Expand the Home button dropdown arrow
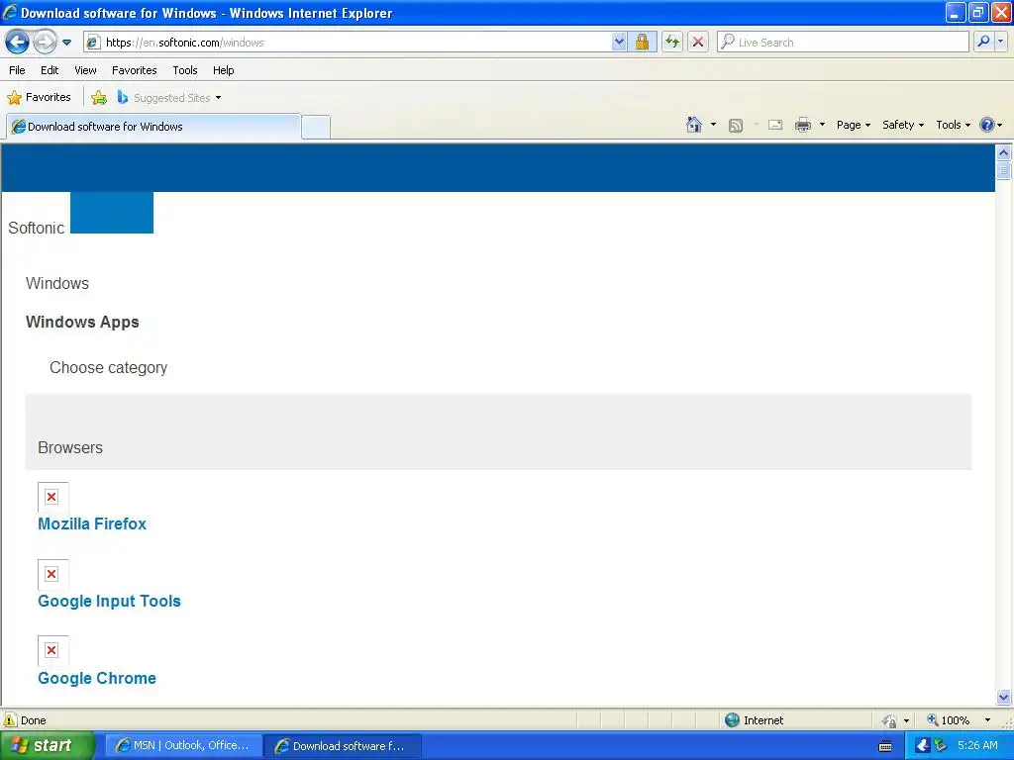Screen dimensions: 1014x760 (713, 125)
